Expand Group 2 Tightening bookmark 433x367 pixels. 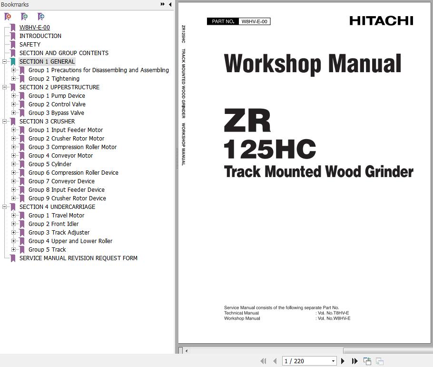(x=13, y=78)
